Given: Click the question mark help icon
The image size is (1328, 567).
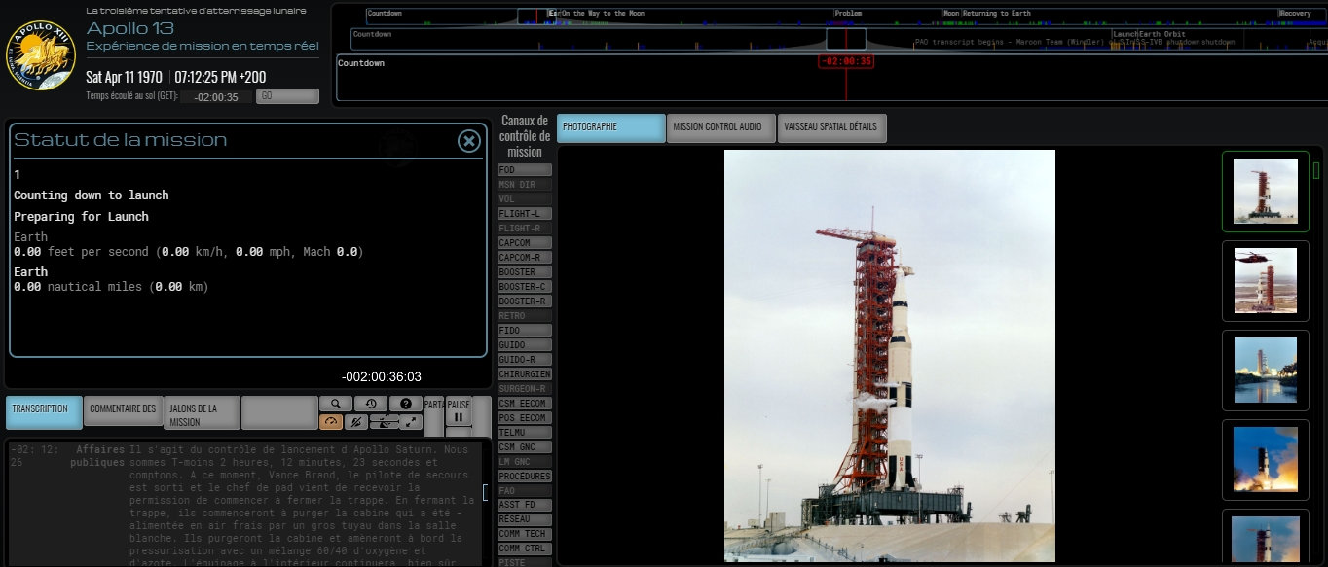Looking at the screenshot, I should pos(405,404).
